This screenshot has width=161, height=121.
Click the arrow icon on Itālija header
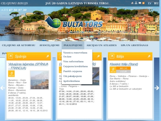[x=149, y=56]
